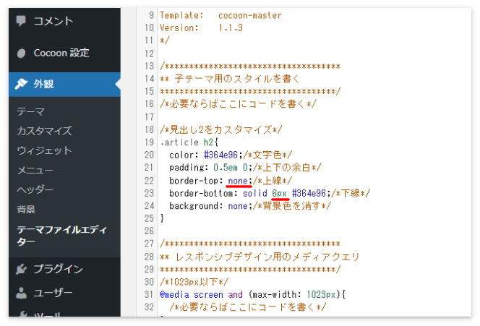
Task: Click the border-top none value
Action: pos(238,181)
